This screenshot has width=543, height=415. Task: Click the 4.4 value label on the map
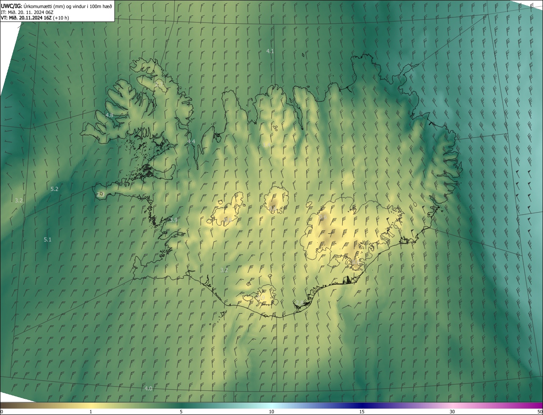[x=191, y=141]
